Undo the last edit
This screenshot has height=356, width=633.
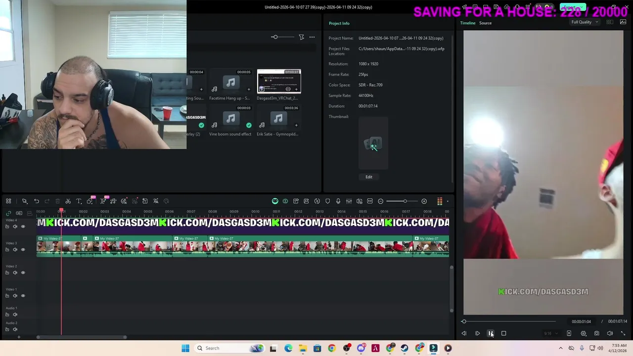[x=37, y=201]
